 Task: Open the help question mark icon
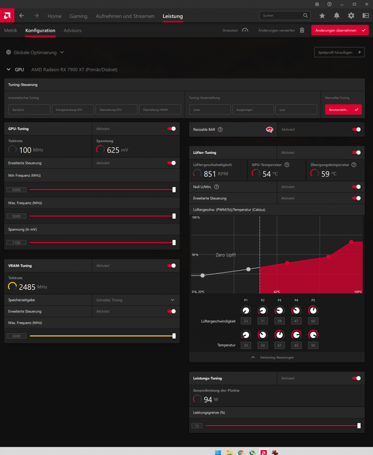pyautogui.click(x=329, y=4)
